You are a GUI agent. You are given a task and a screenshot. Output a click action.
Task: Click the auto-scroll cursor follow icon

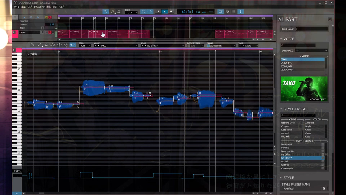tap(150, 12)
